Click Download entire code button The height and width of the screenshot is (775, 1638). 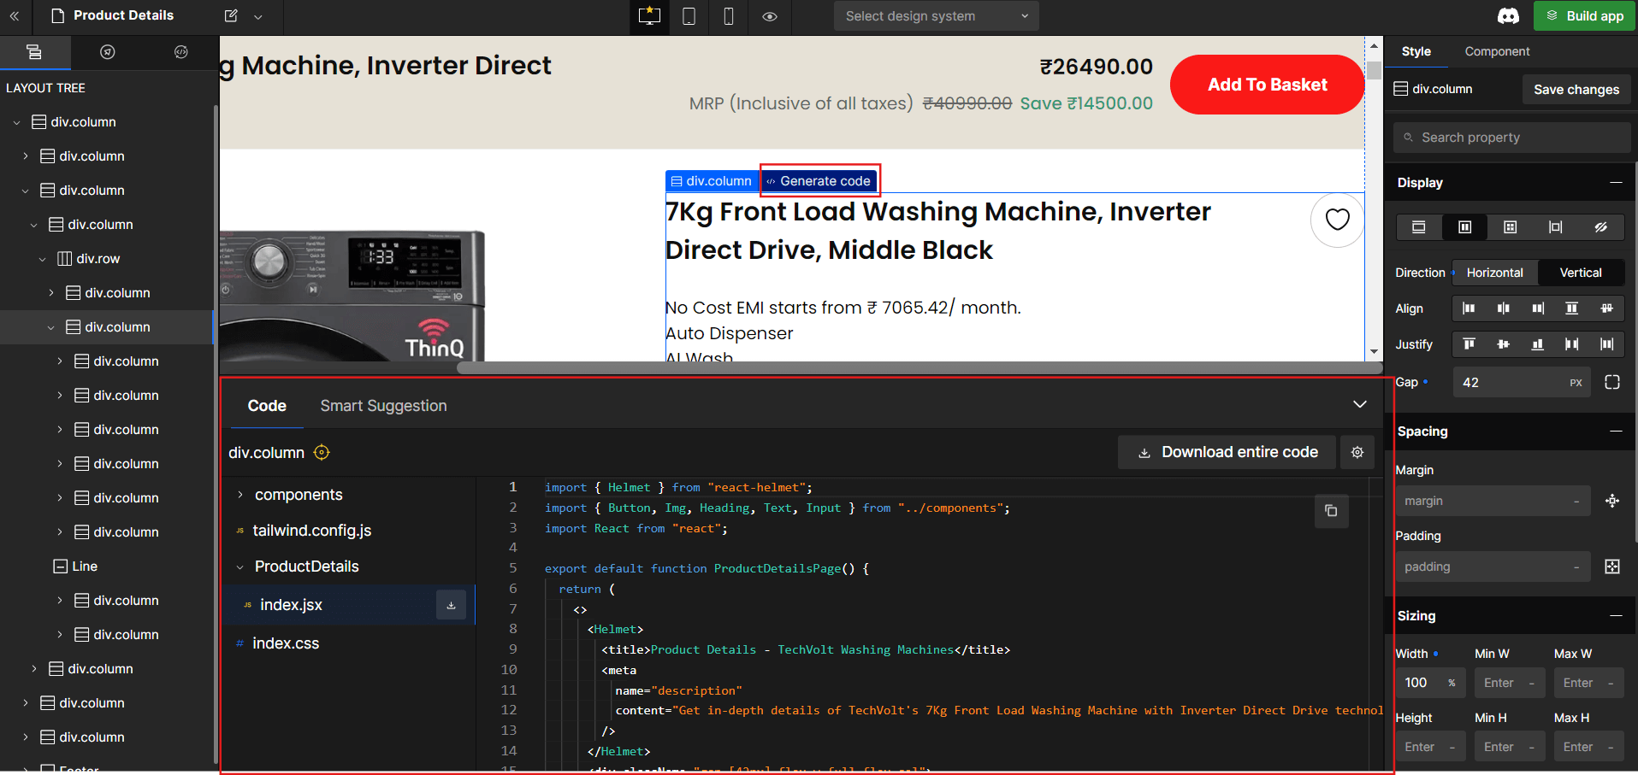tap(1227, 452)
